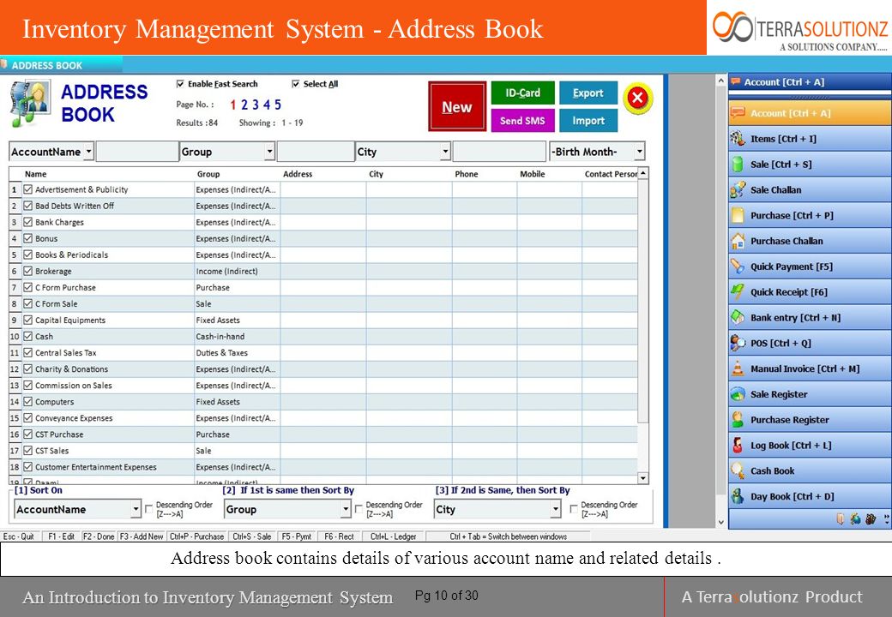Click the Export button
Screen dimensions: 892x617
588,93
